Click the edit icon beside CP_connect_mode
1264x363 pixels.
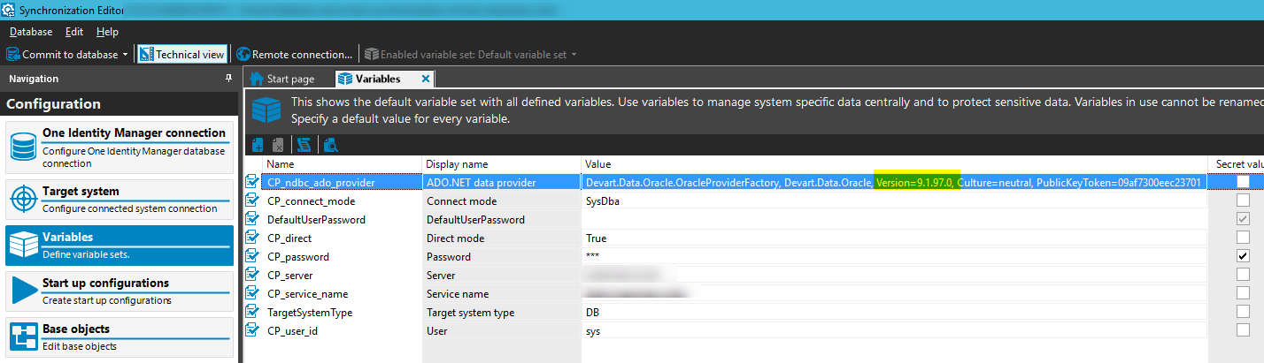tap(252, 200)
